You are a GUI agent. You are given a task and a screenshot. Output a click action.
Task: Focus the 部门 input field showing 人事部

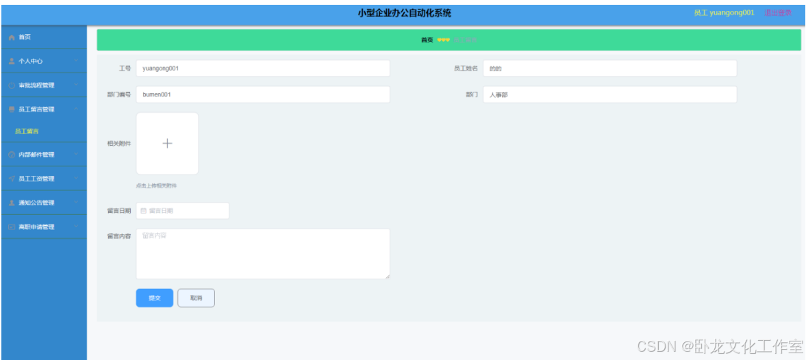coord(610,94)
